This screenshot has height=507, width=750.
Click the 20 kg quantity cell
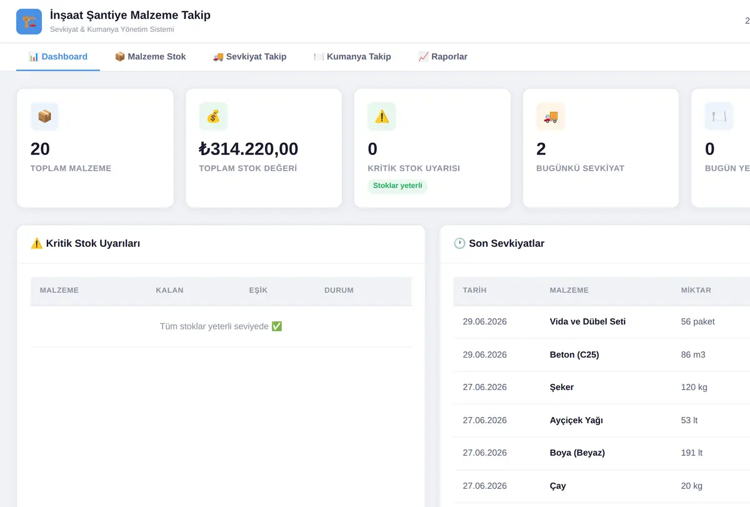point(692,486)
